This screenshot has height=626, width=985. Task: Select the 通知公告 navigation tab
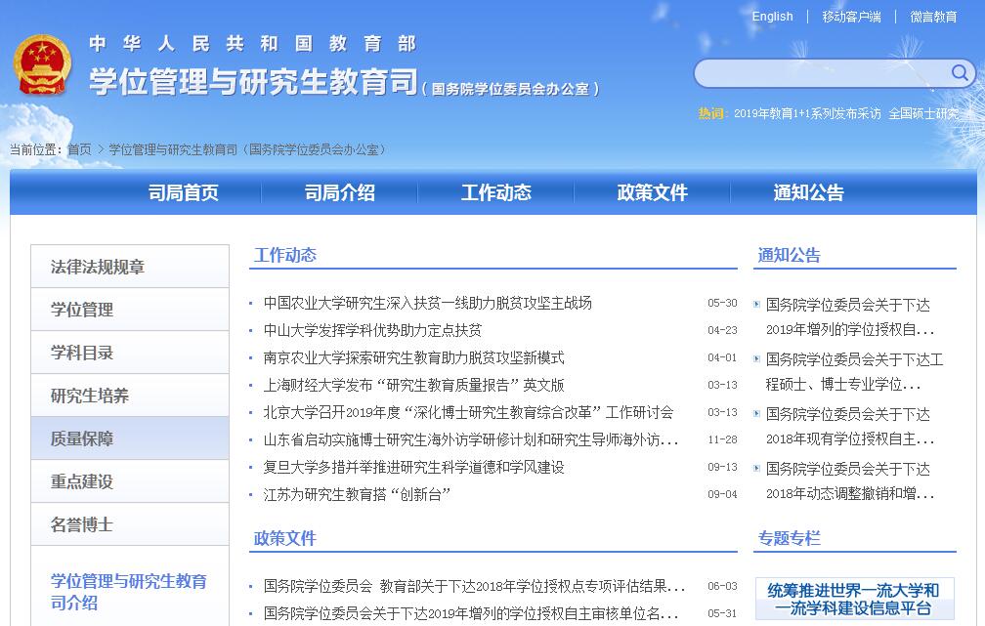tap(809, 193)
